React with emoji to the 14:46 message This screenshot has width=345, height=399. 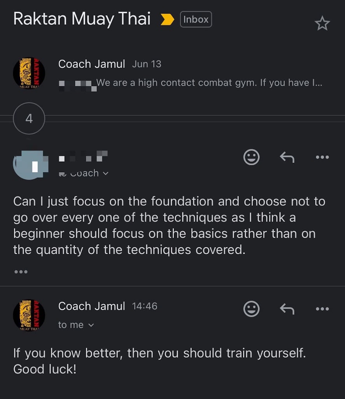coord(251,309)
